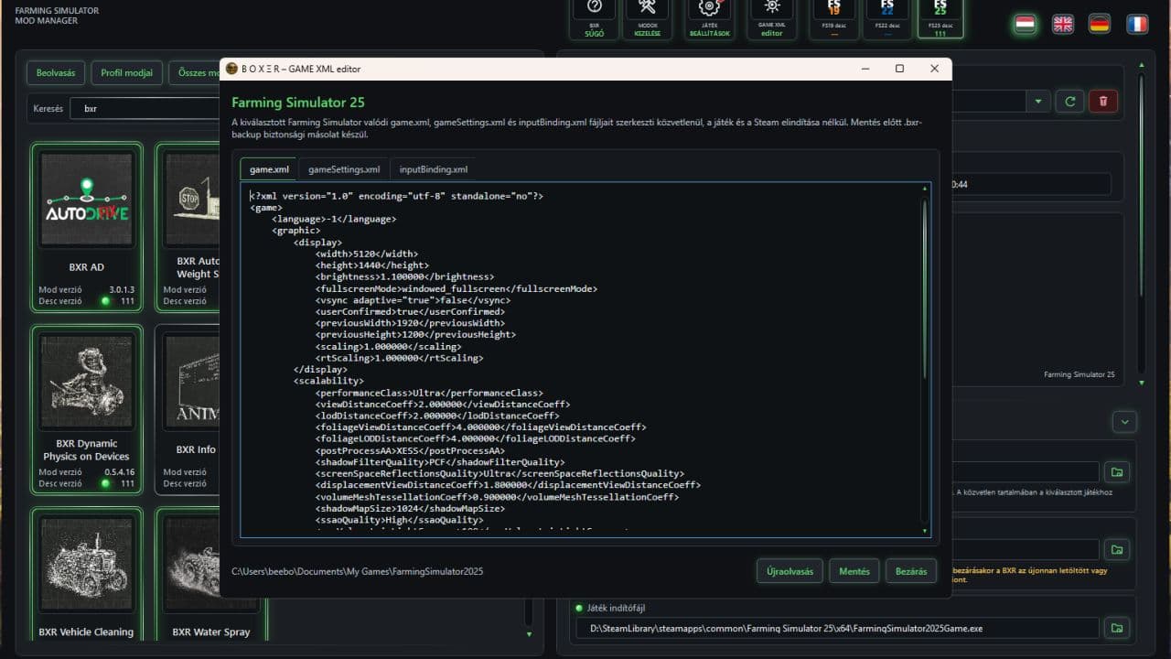Click mod list scroll-down arrow

[529, 633]
